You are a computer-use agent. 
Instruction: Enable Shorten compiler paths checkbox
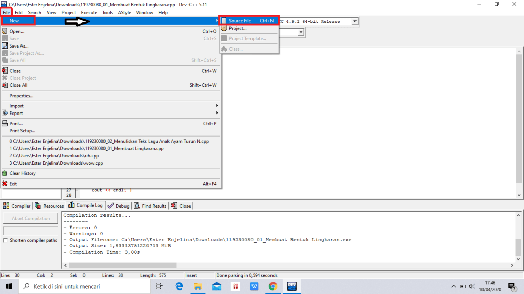coord(6,240)
